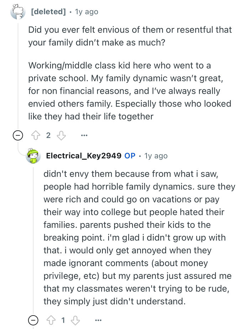Image resolution: width=249 pixels, height=329 pixels.
Task: Toggle the minus collapse circle beside vote count 1
Action: [x=32, y=320]
